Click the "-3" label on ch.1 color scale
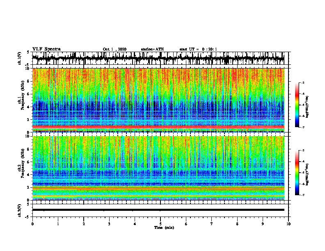 (x=303, y=82)
